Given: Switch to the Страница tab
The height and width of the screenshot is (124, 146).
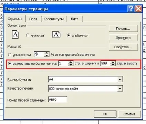Looking at the screenshot, I should coord(15,19).
